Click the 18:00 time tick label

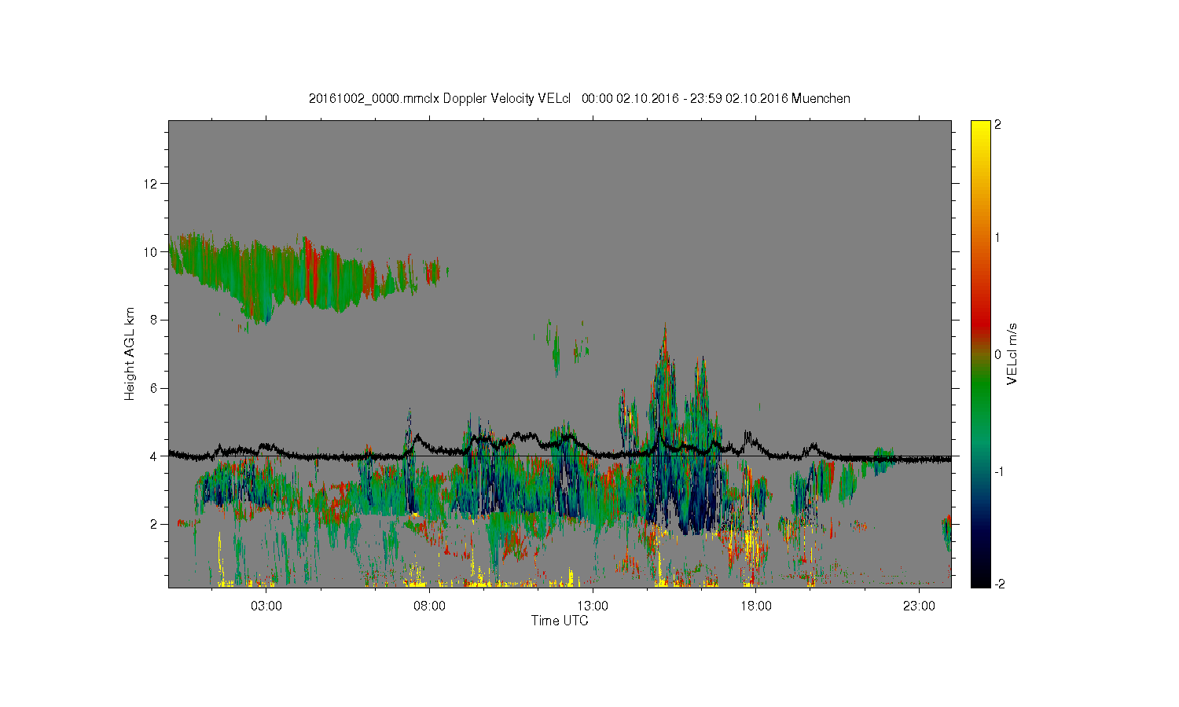coord(755,606)
